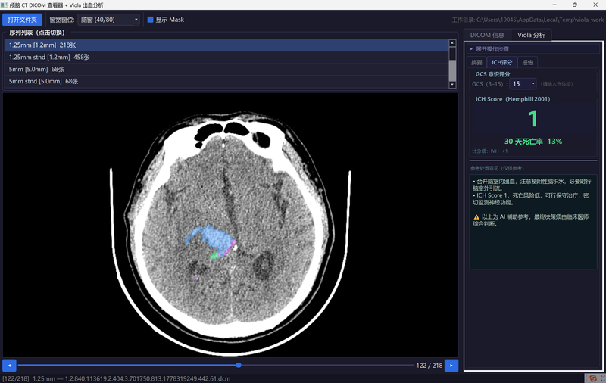Screen dimensions: 606x383
Task: Select the ICH评分 sub-tab
Action: (502, 63)
